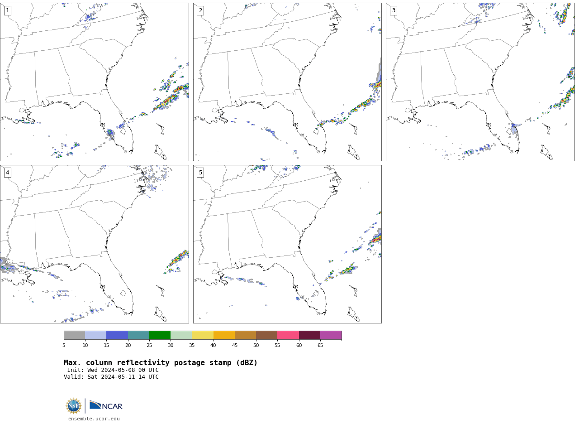Click the Max. column reflectivity title
This screenshot has height=424, width=579.
pos(161,363)
